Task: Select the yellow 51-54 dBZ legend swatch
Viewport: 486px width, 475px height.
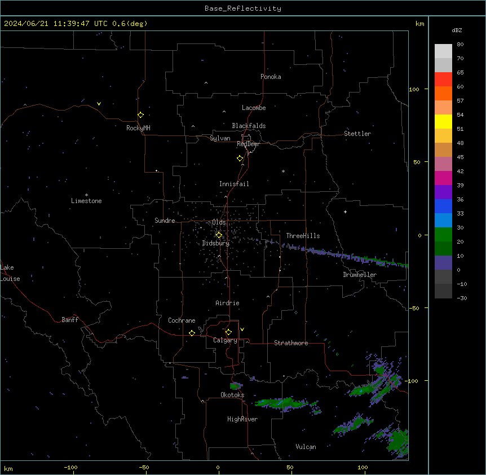Action: (443, 121)
